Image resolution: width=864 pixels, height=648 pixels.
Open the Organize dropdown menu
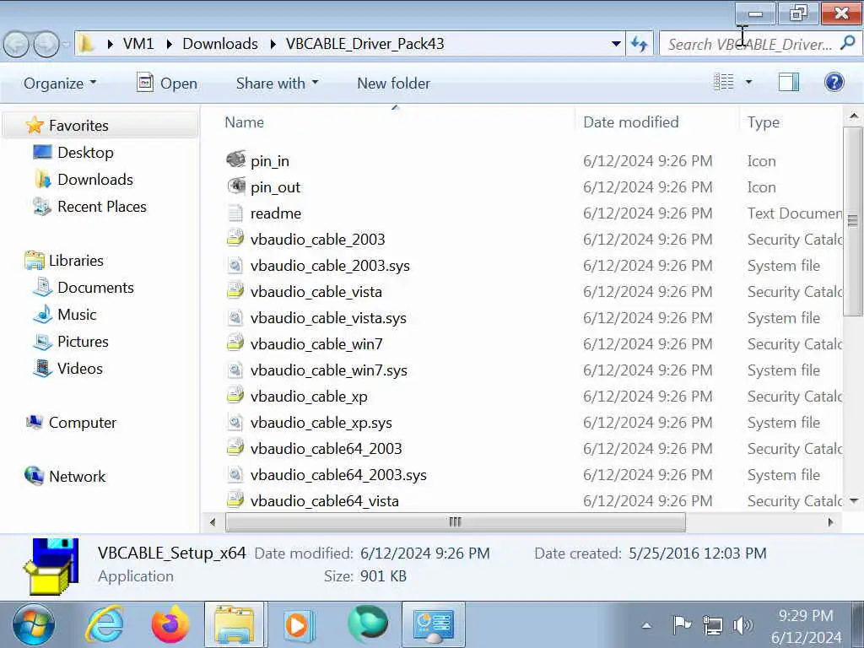pyautogui.click(x=60, y=84)
